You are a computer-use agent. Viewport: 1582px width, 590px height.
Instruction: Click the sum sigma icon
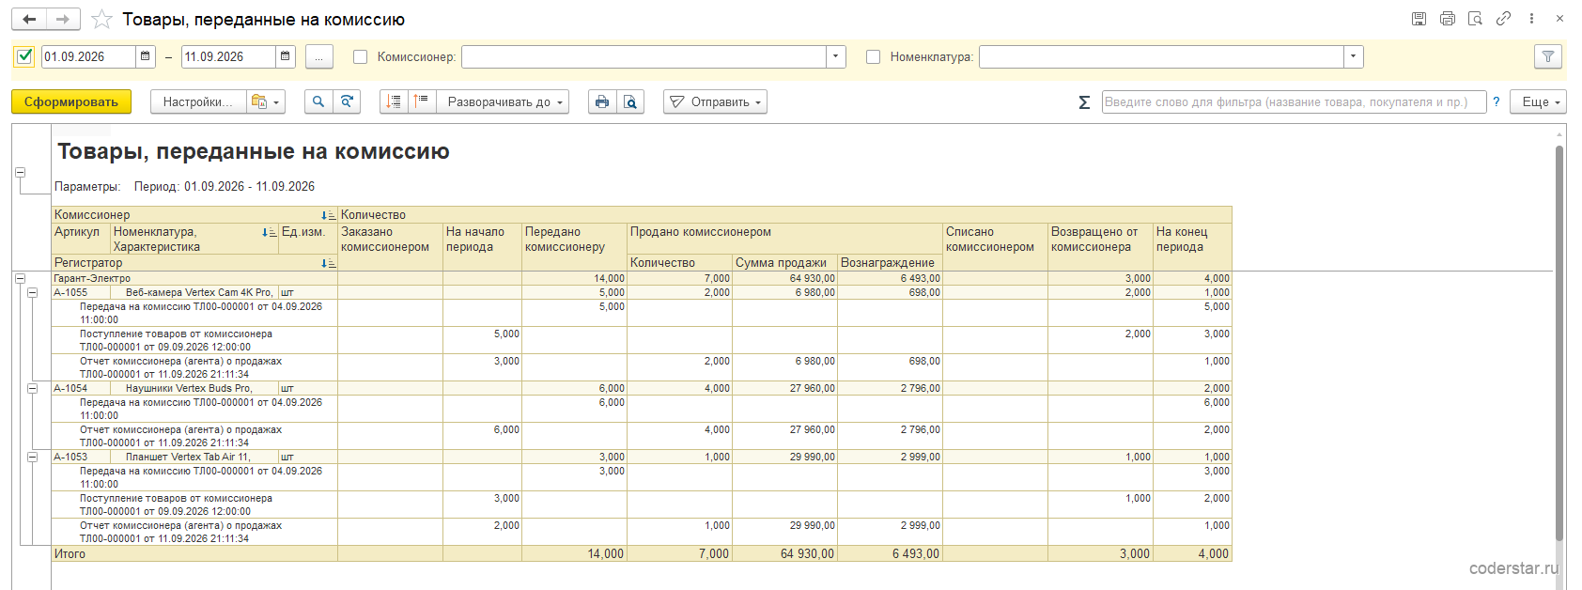[x=1084, y=101]
